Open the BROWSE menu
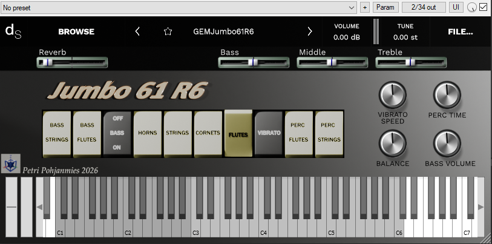This screenshot has width=492, height=244. pyautogui.click(x=76, y=31)
